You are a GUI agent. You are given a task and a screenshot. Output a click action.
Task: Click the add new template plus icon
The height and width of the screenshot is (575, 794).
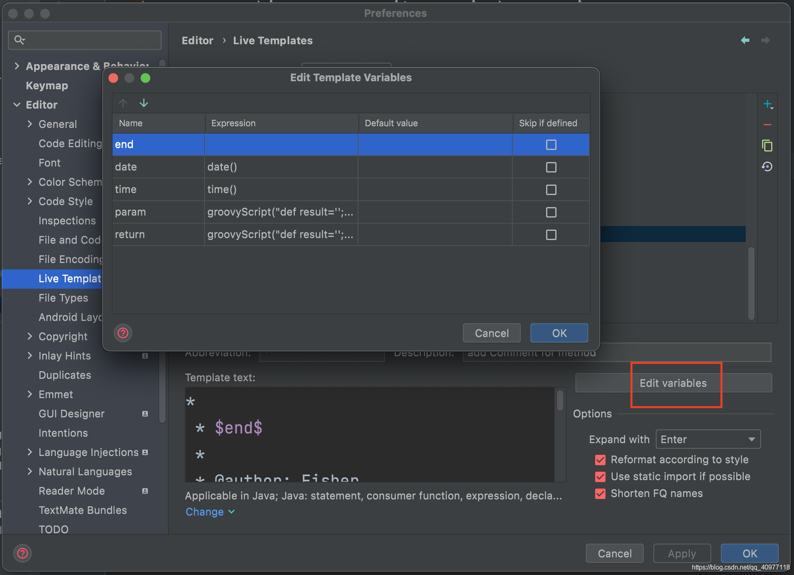point(767,103)
